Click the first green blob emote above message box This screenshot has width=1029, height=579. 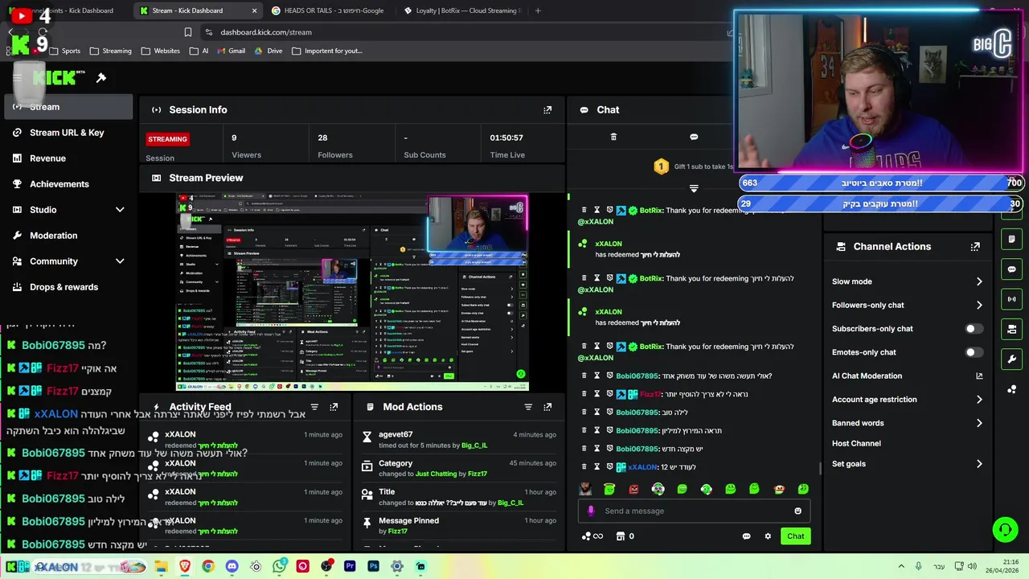click(x=609, y=489)
